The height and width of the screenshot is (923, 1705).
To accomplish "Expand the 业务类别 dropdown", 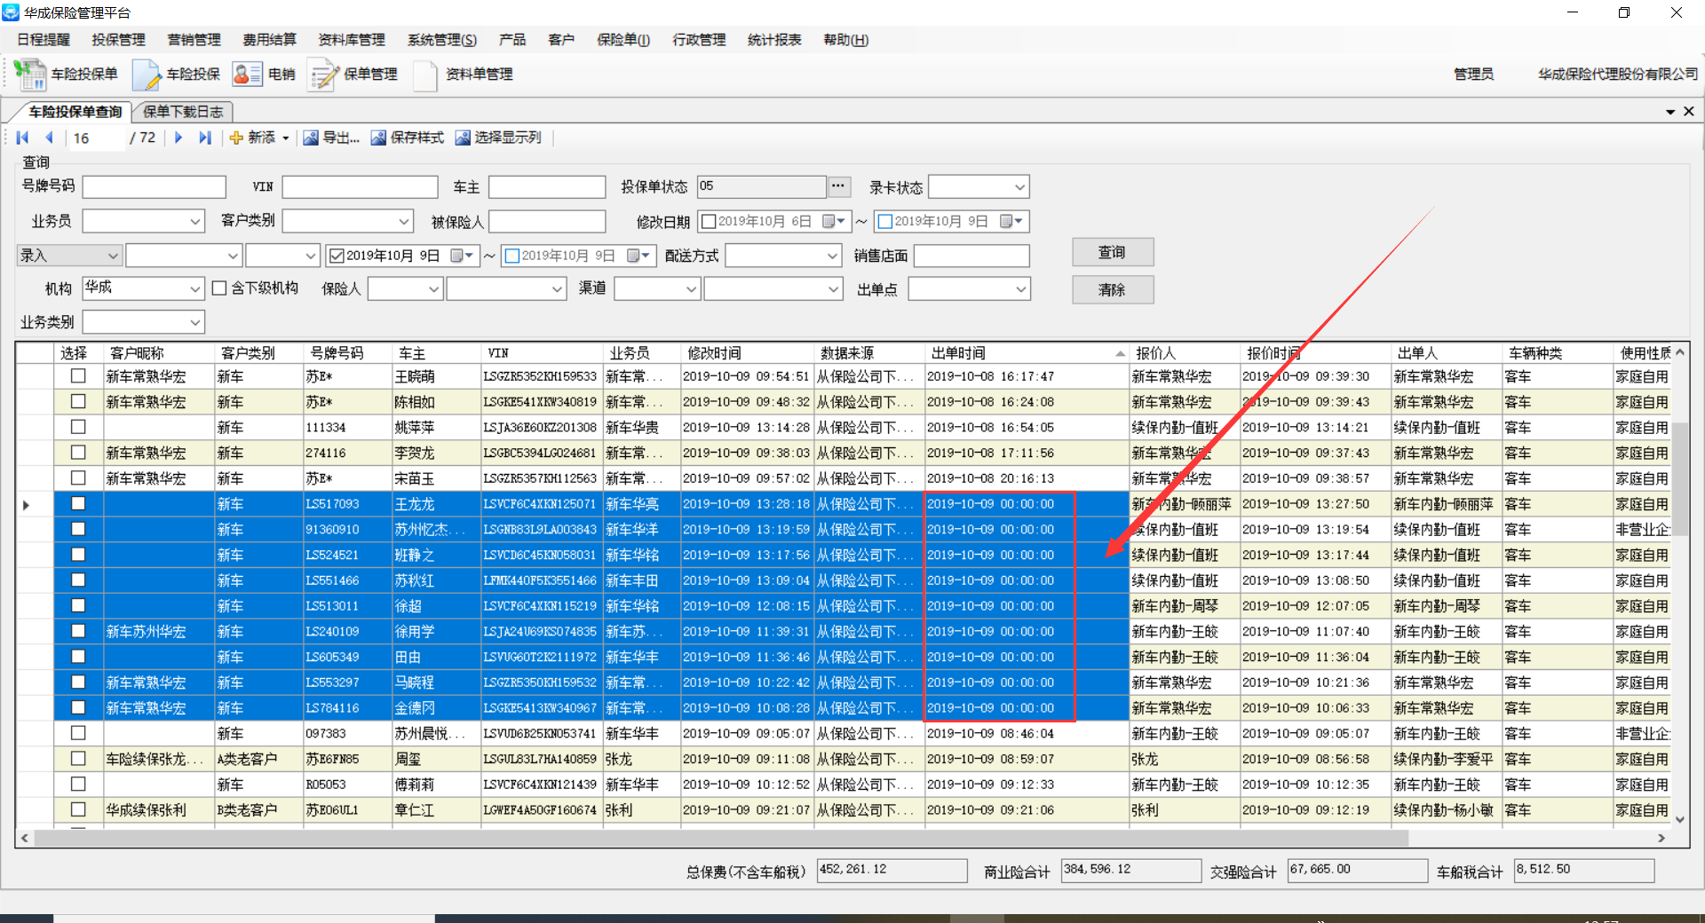I will (194, 322).
